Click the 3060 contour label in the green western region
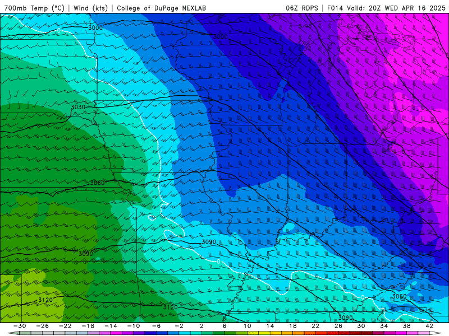449x336 pixels. [x=97, y=183]
